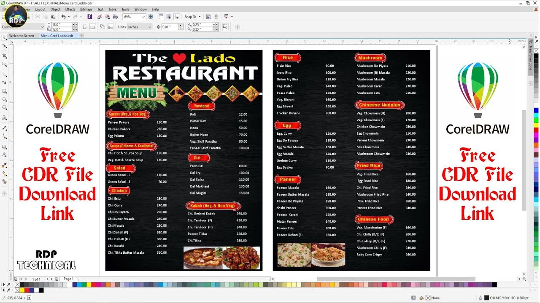The image size is (540, 303).
Task: Set page to Landscape orientation
Action: [92, 27]
